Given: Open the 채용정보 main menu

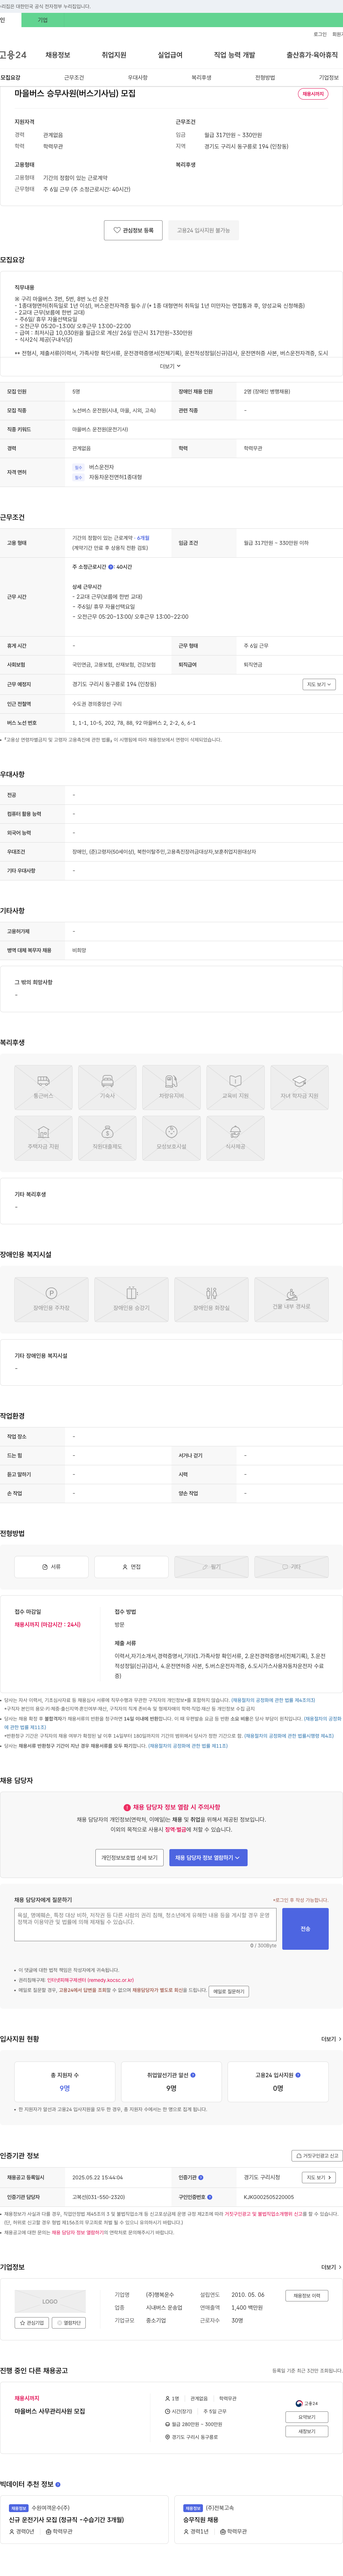Looking at the screenshot, I should point(58,55).
